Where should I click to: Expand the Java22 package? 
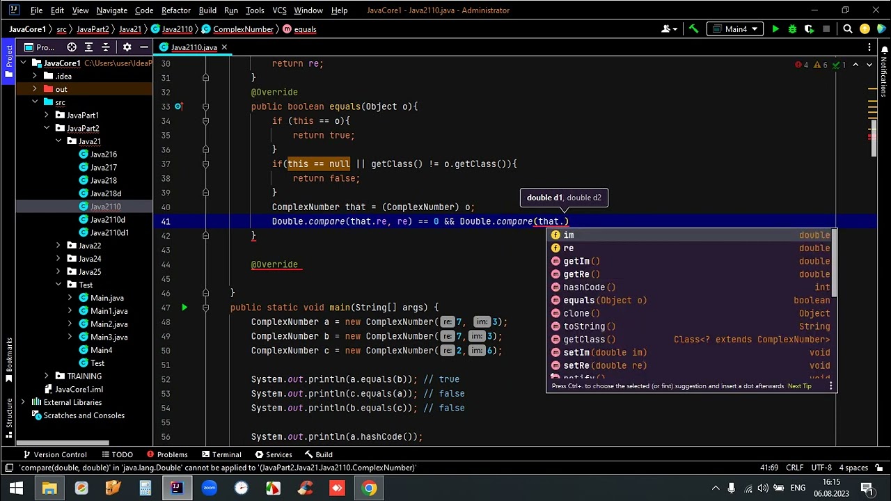click(x=58, y=246)
